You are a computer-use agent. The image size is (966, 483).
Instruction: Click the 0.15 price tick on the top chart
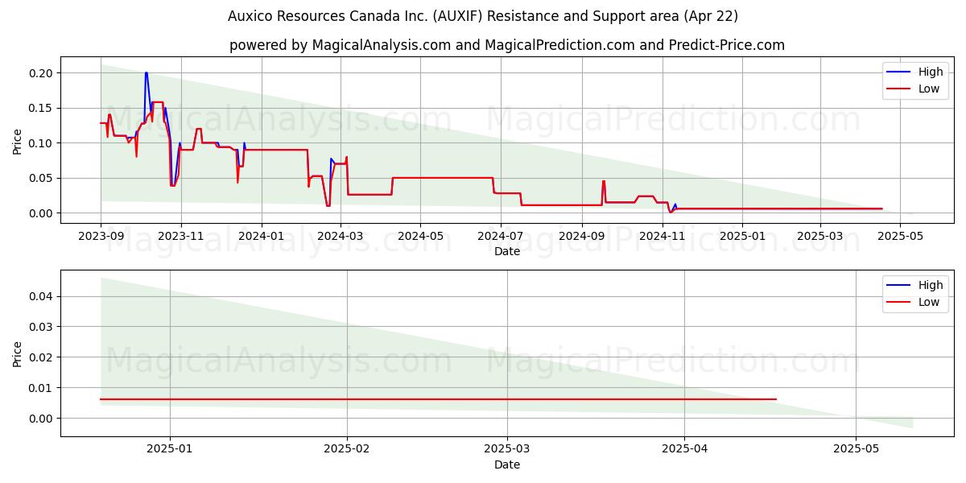(42, 108)
